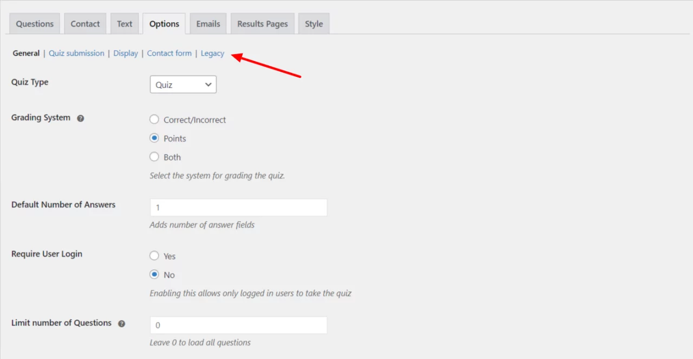The height and width of the screenshot is (359, 693).
Task: Expand the Quiz Type dropdown
Action: pos(183,84)
